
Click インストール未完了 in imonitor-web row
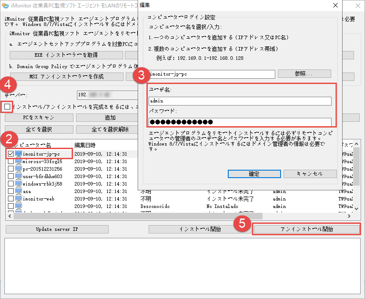point(230,199)
